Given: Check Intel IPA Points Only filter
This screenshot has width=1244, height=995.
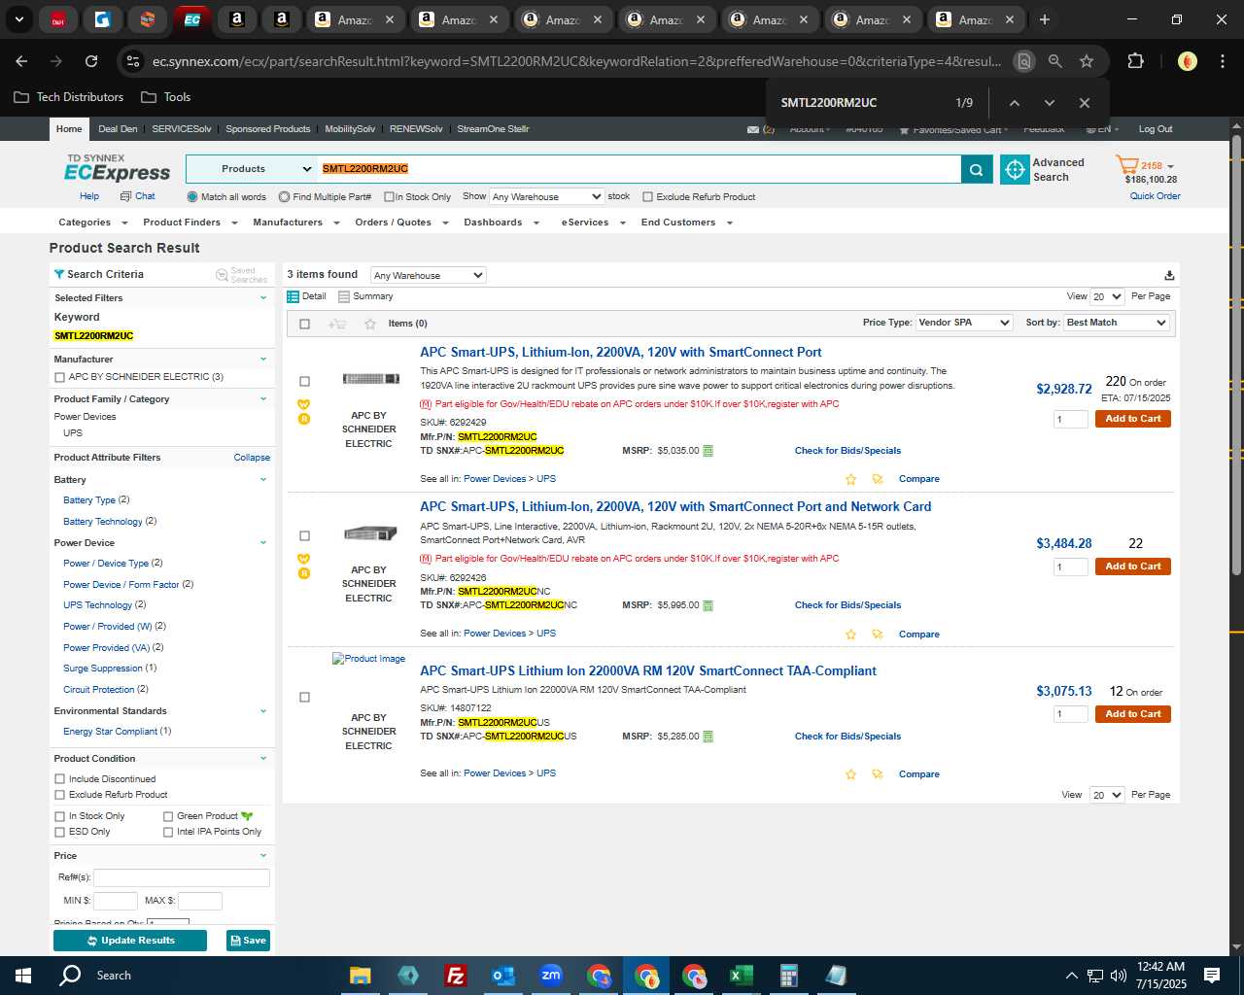Looking at the screenshot, I should (x=168, y=832).
